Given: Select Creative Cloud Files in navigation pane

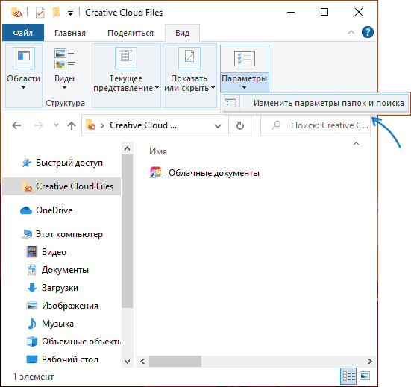Looking at the screenshot, I should tap(62, 186).
